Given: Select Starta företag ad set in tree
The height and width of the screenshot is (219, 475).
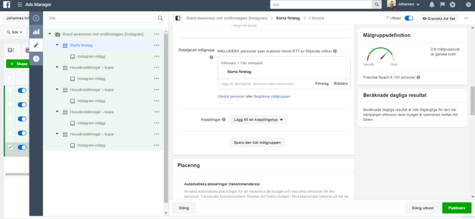Looking at the screenshot, I should tap(81, 45).
